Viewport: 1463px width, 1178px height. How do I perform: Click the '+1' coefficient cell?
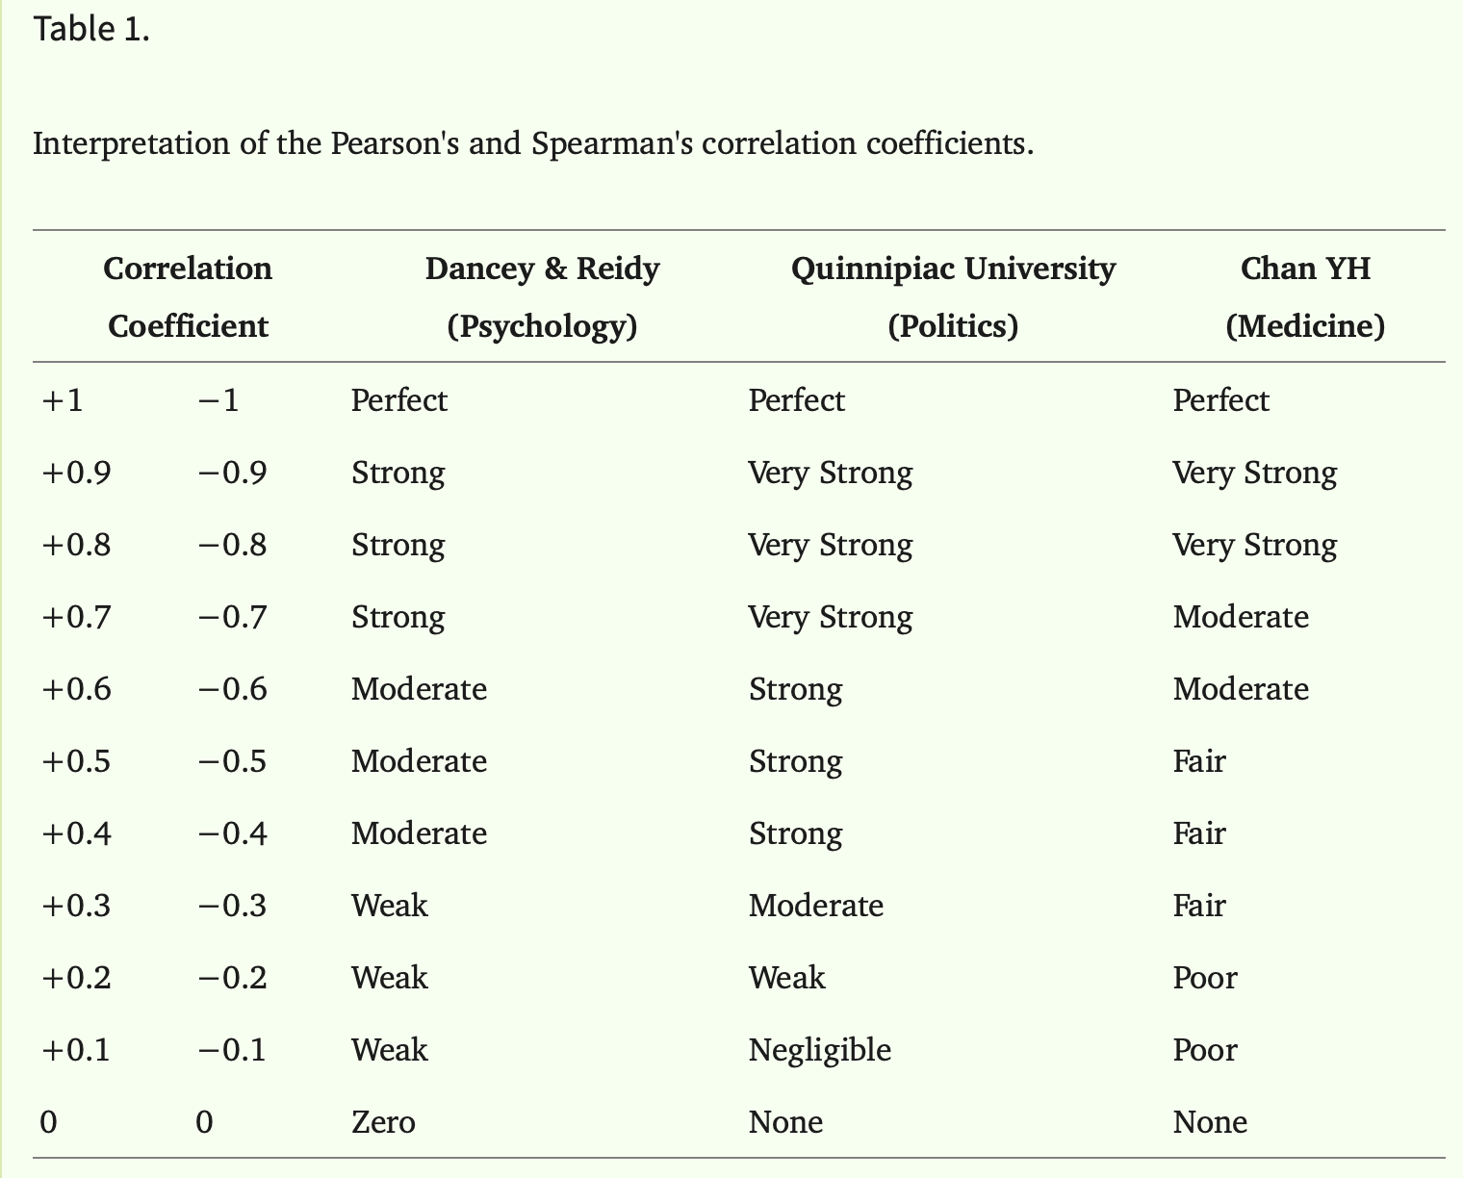click(x=63, y=400)
